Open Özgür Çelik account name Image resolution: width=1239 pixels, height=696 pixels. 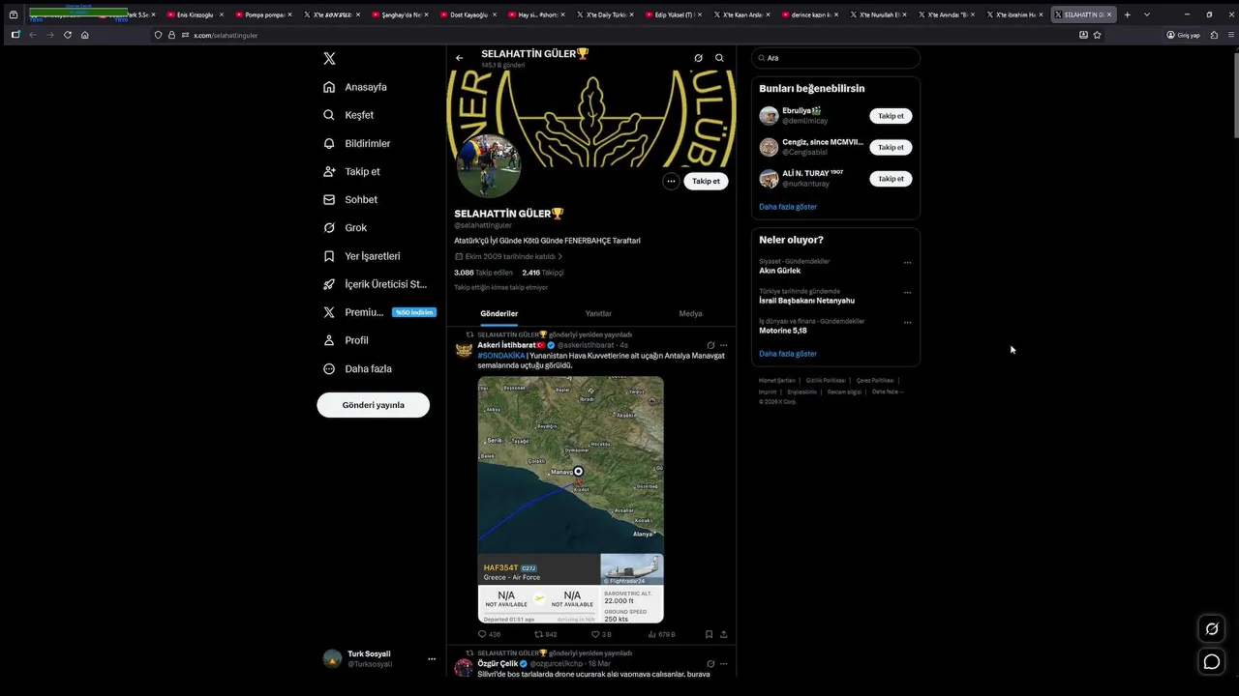tap(498, 664)
